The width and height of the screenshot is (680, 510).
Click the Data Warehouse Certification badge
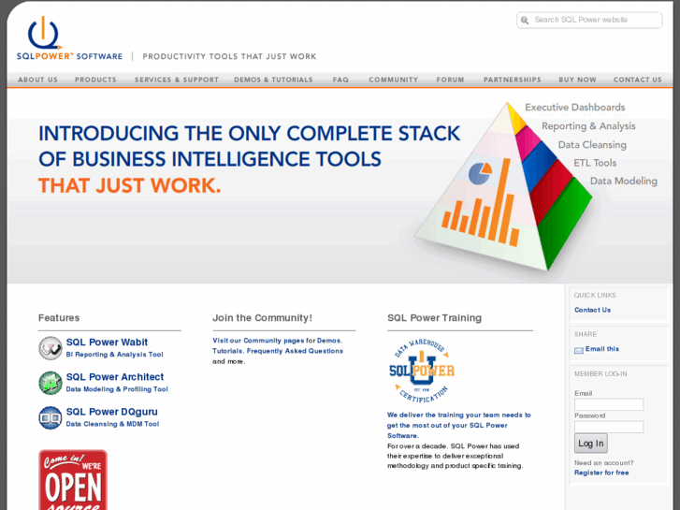pyautogui.click(x=422, y=372)
